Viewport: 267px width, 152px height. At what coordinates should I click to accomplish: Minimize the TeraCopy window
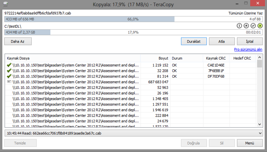click(x=237, y=3)
